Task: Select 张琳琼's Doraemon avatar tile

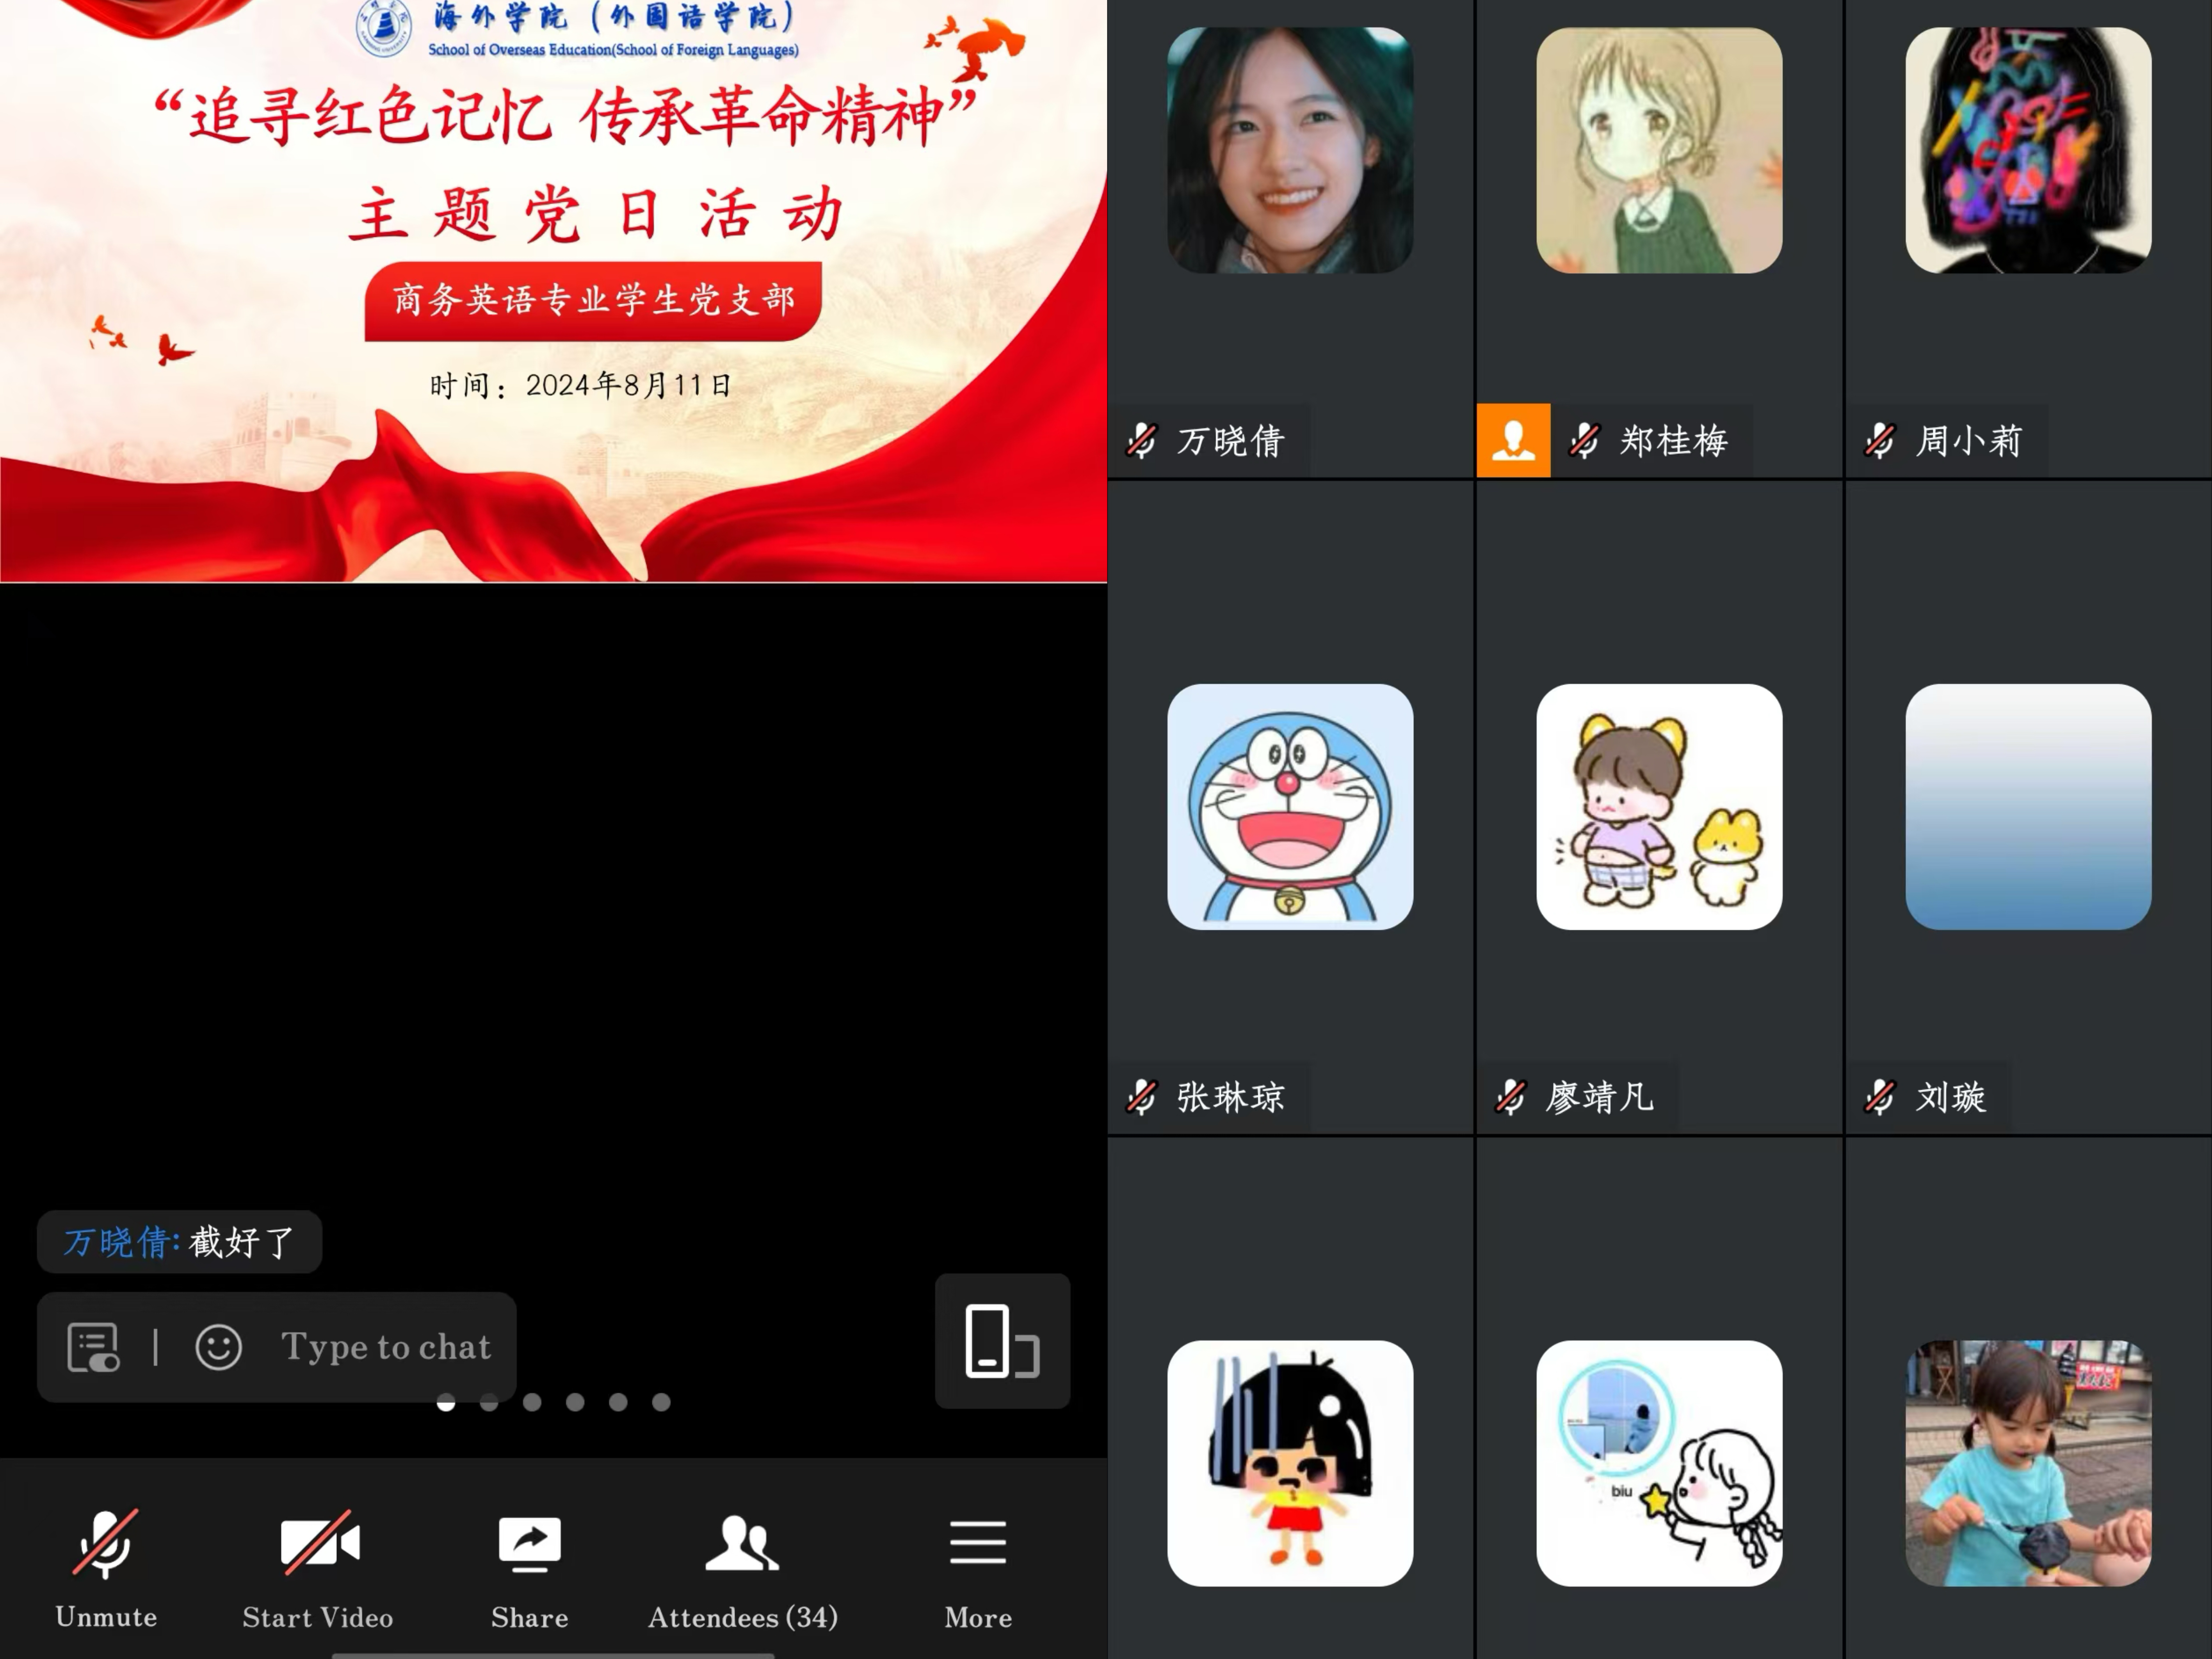Action: pyautogui.click(x=1290, y=806)
